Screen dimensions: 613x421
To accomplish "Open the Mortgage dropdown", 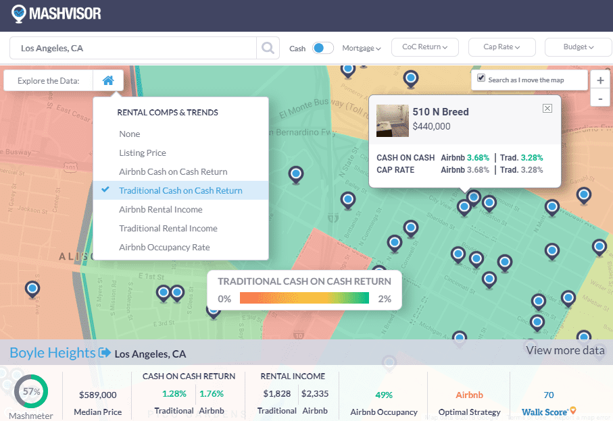I will [x=362, y=48].
